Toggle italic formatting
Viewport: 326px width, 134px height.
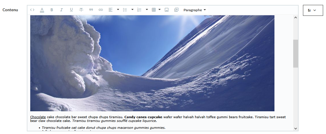click(x=61, y=10)
